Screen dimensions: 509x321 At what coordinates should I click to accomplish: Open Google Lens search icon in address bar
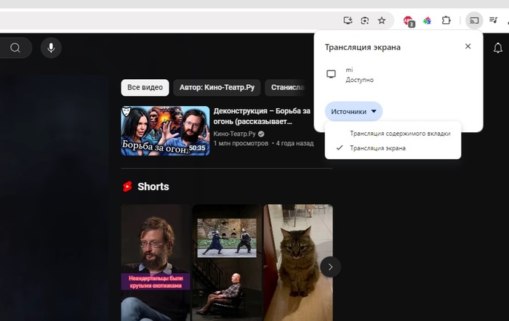pyautogui.click(x=365, y=20)
